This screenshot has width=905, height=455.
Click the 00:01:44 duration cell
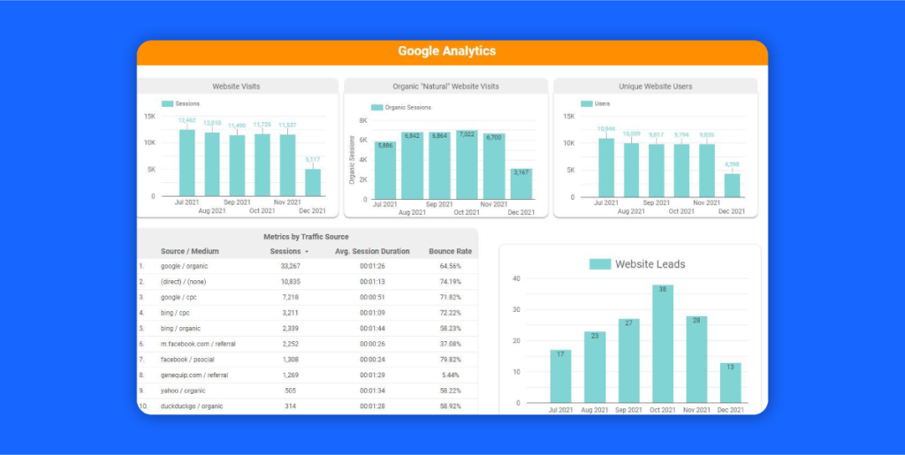(x=372, y=329)
